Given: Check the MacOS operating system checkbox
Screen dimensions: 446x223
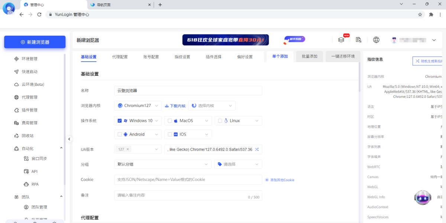Looking at the screenshot, I should [x=170, y=120].
